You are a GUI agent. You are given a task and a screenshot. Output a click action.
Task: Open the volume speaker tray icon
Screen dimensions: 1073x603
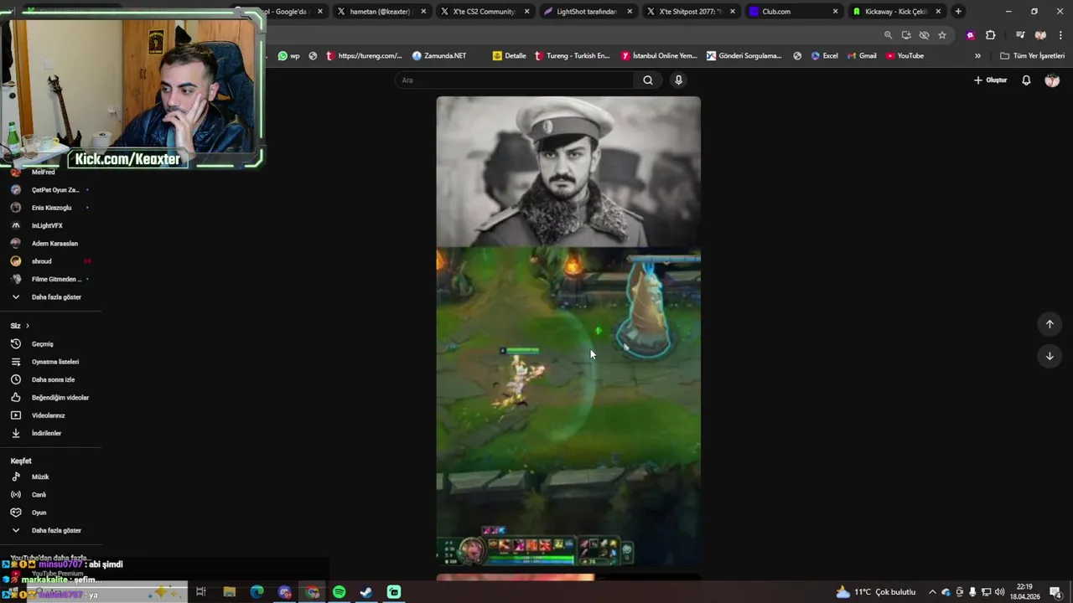999,592
